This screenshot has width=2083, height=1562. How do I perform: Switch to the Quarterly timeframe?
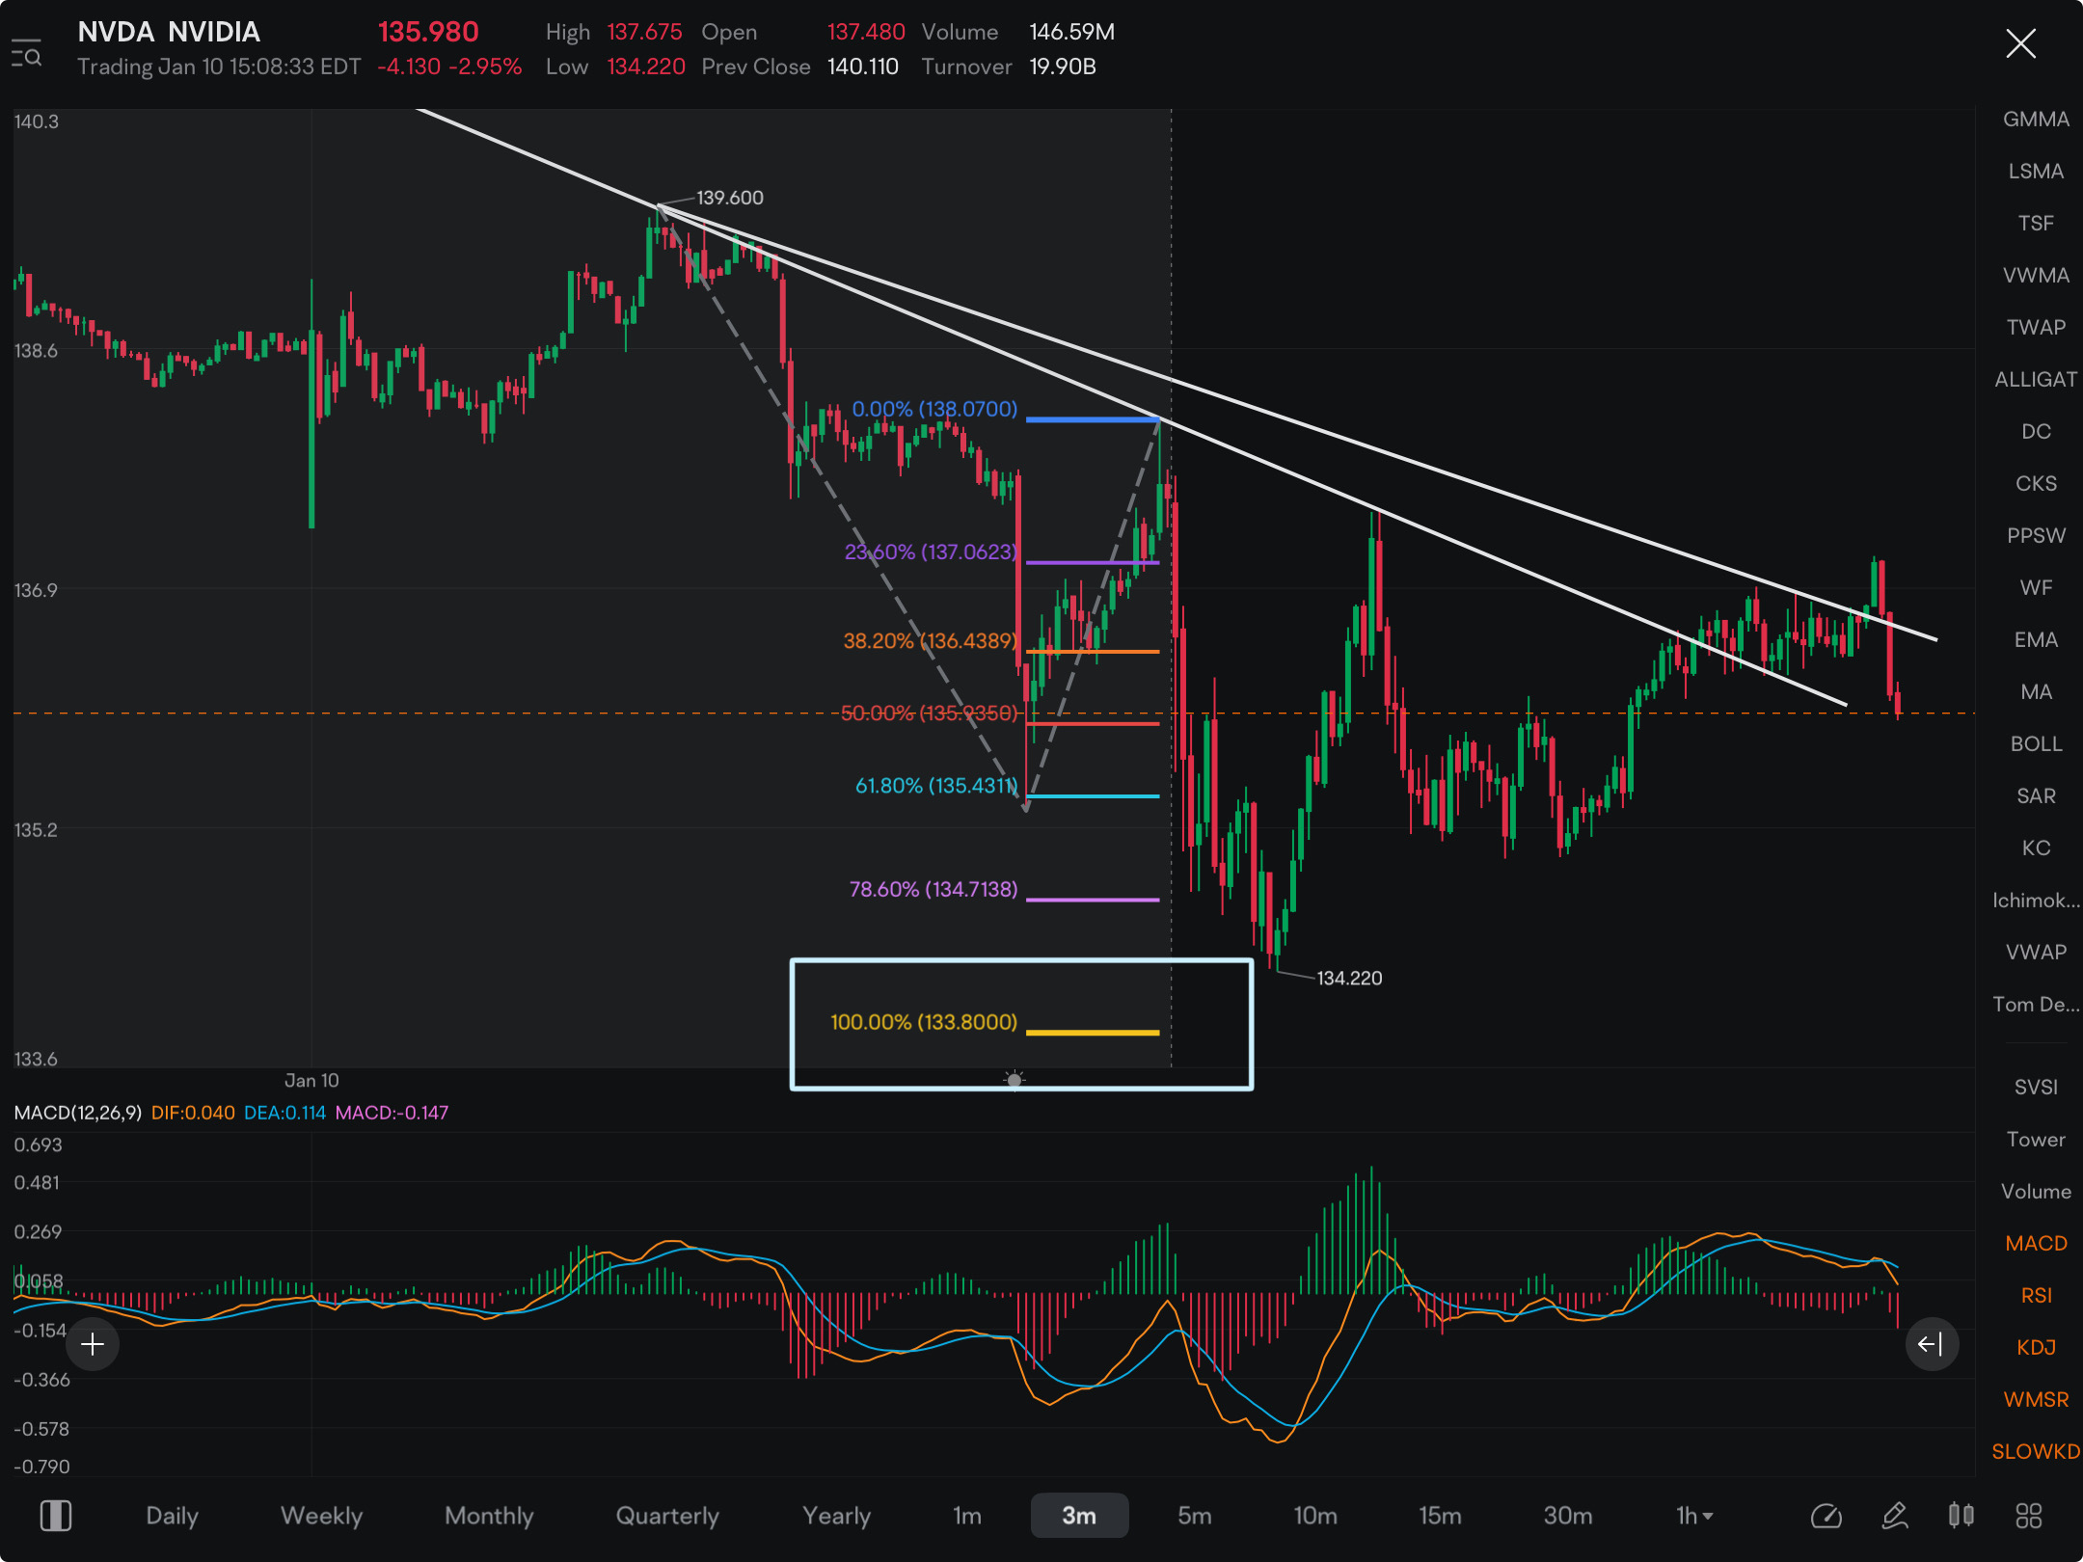click(667, 1516)
